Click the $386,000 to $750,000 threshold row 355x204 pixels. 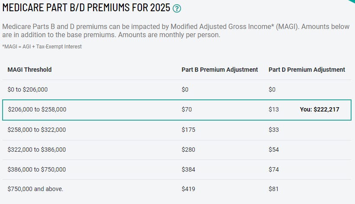click(177, 170)
